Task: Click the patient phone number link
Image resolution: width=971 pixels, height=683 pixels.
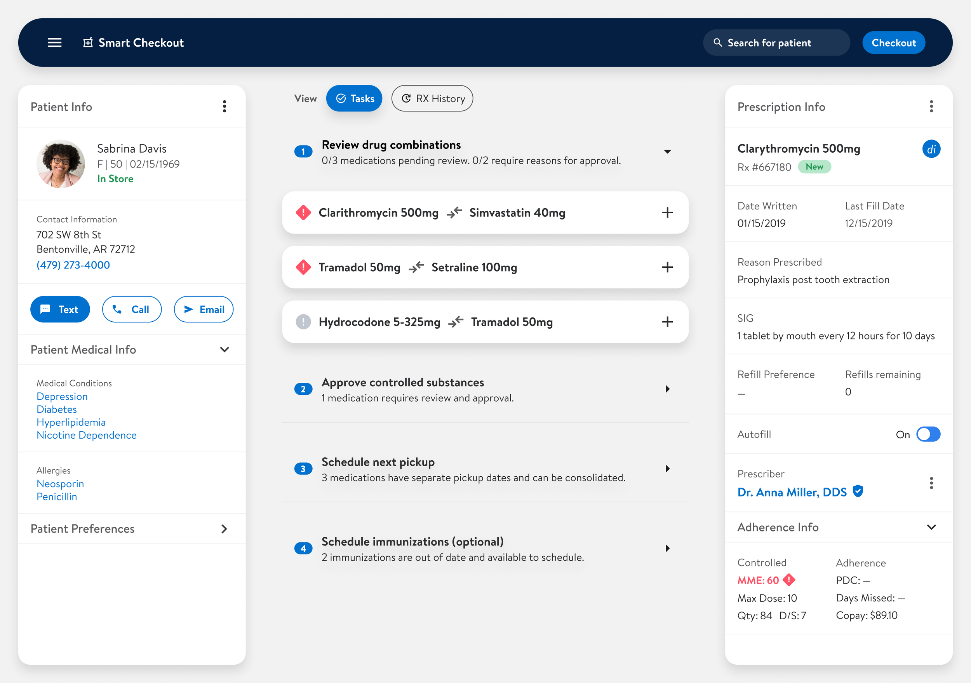Action: click(x=73, y=265)
